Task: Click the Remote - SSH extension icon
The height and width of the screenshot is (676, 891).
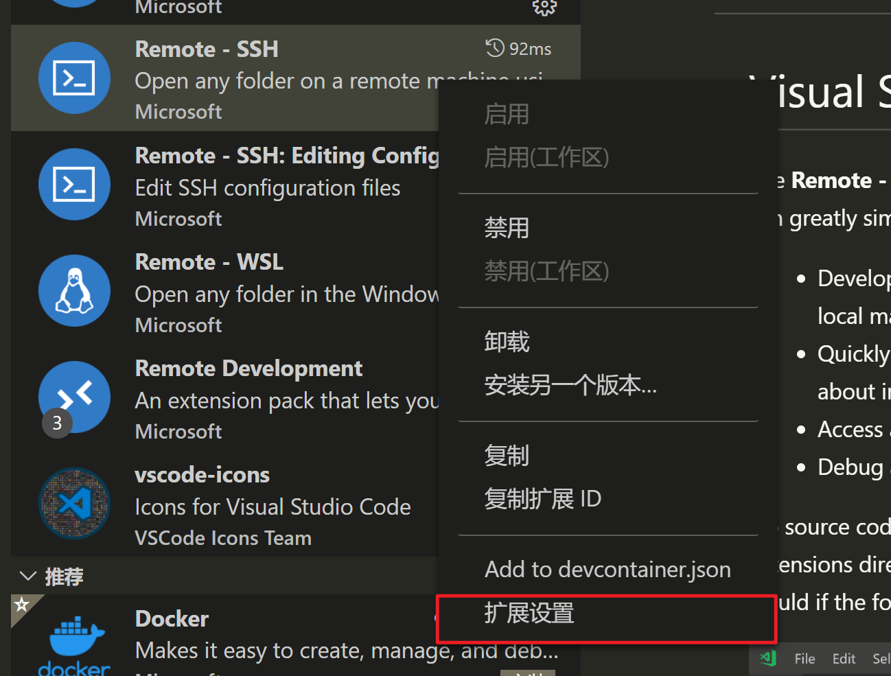Action: click(x=74, y=78)
